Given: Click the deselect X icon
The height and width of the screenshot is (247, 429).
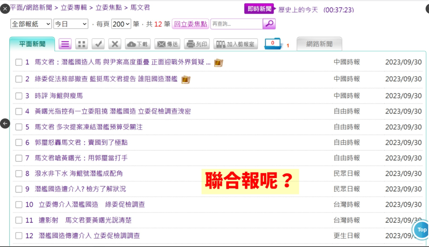Looking at the screenshot, I should coord(115,44).
